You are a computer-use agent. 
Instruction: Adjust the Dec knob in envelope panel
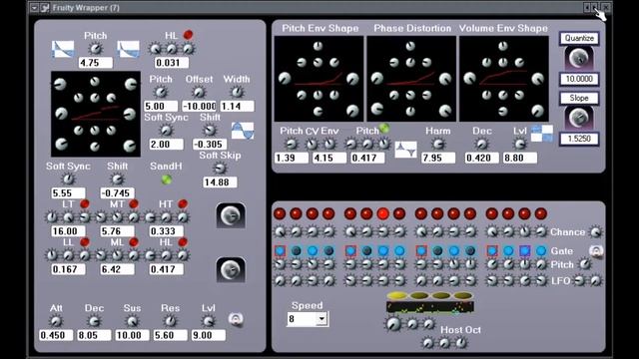[x=481, y=144]
